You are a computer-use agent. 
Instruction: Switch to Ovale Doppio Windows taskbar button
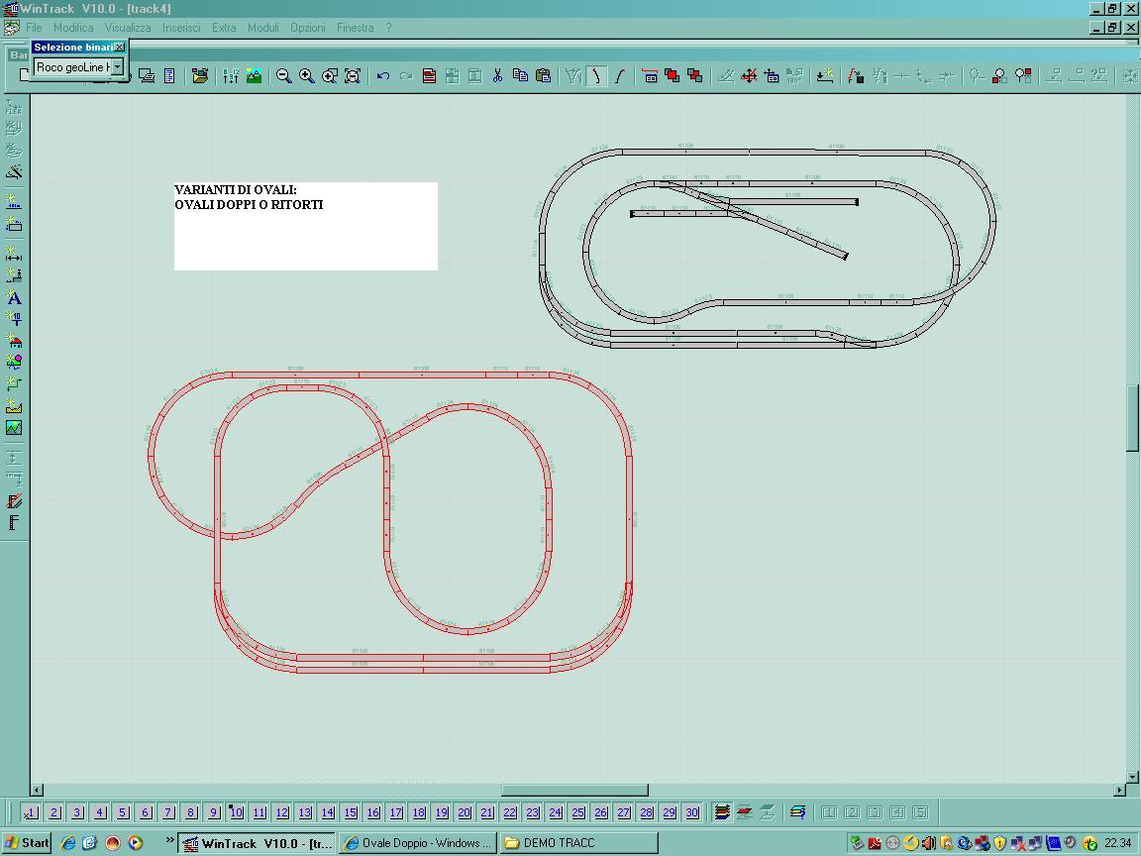click(x=418, y=843)
